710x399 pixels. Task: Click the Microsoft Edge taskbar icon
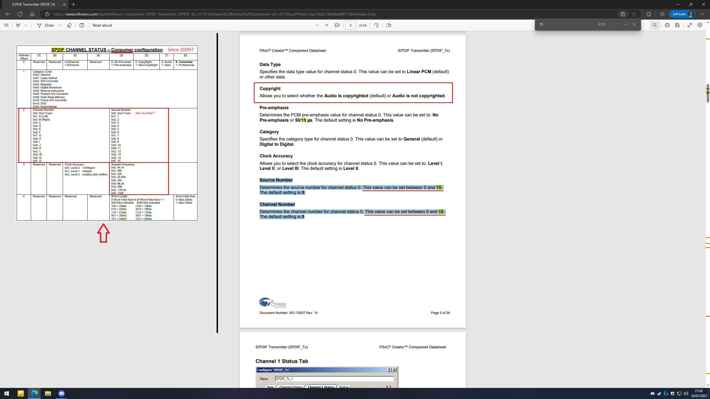pos(34,393)
